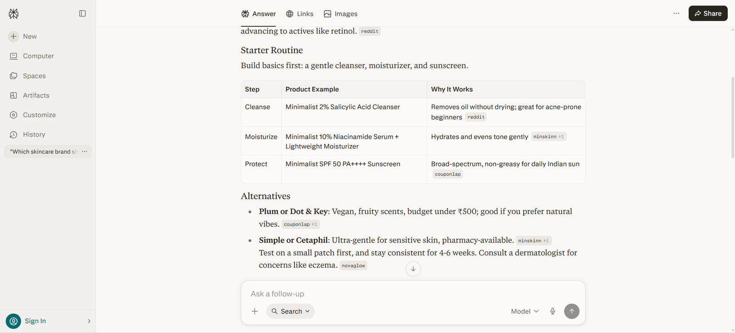Click the "Alternatives" heading
735x333 pixels.
pyautogui.click(x=266, y=196)
